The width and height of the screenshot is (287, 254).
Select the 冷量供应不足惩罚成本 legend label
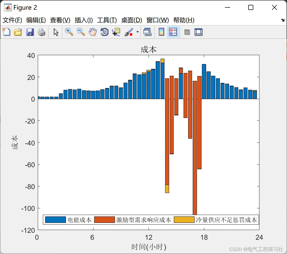(226, 220)
